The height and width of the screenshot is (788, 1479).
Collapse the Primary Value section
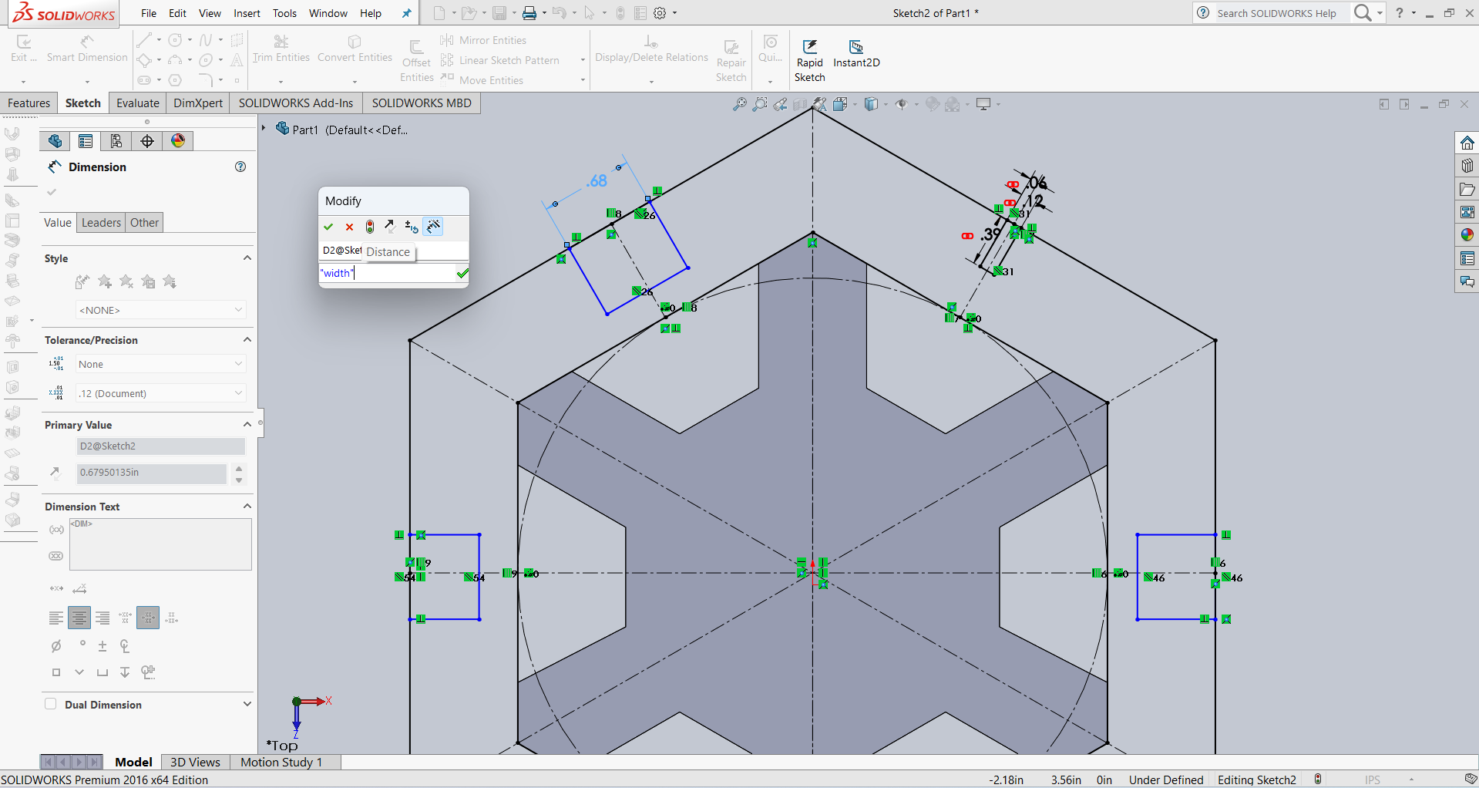[x=247, y=425]
